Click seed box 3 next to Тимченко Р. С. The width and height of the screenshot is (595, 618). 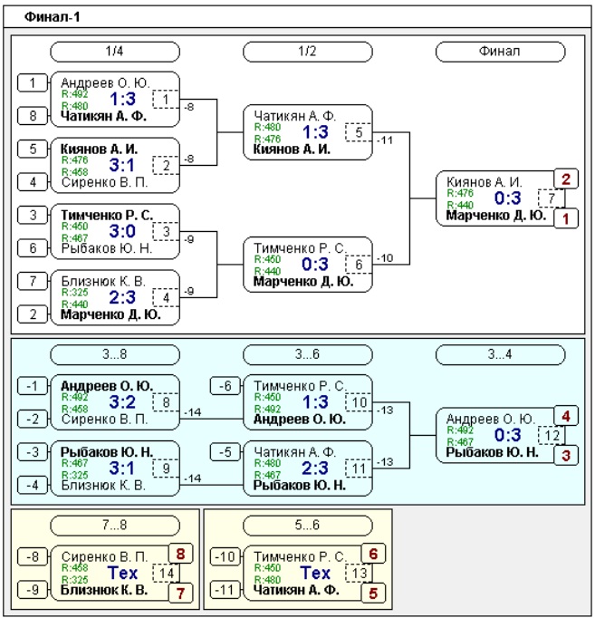[33, 215]
